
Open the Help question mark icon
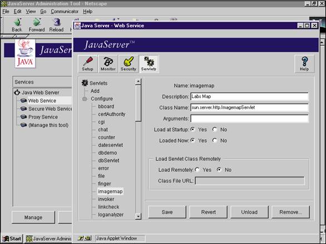304,64
